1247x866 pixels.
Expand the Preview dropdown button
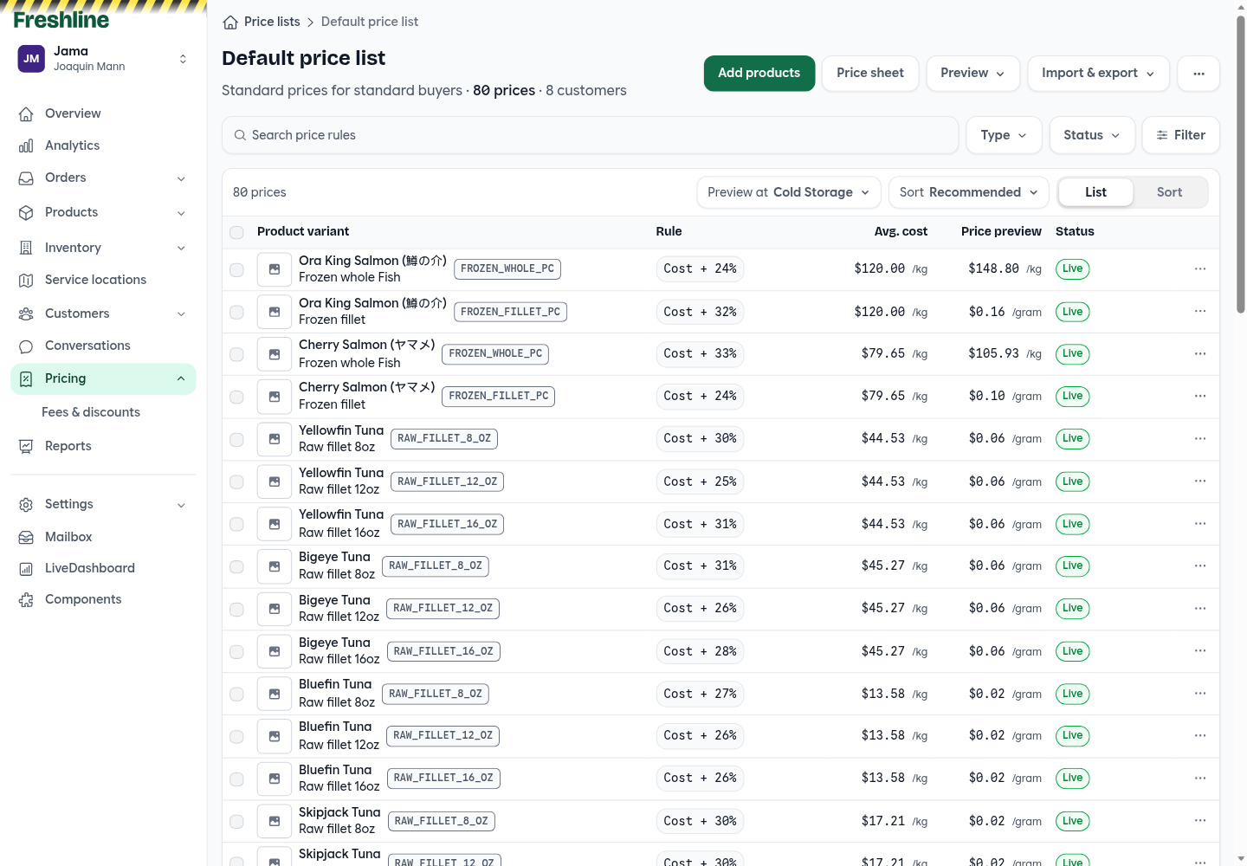tap(972, 74)
